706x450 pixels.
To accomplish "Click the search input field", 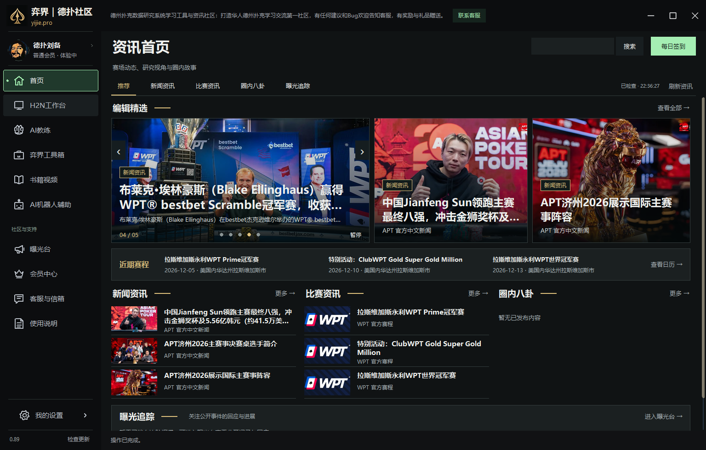I will coord(573,46).
